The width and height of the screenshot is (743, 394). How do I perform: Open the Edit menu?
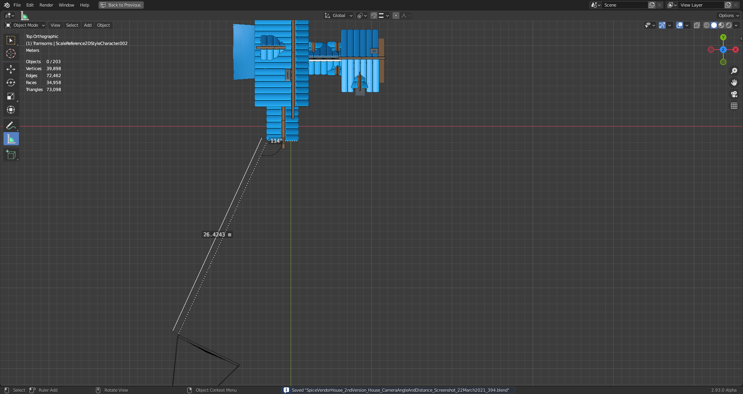[30, 5]
